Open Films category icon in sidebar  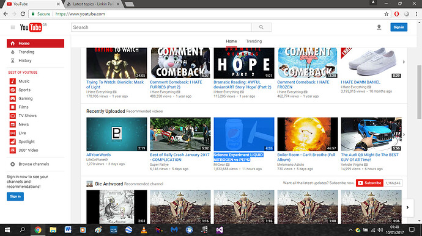13,107
